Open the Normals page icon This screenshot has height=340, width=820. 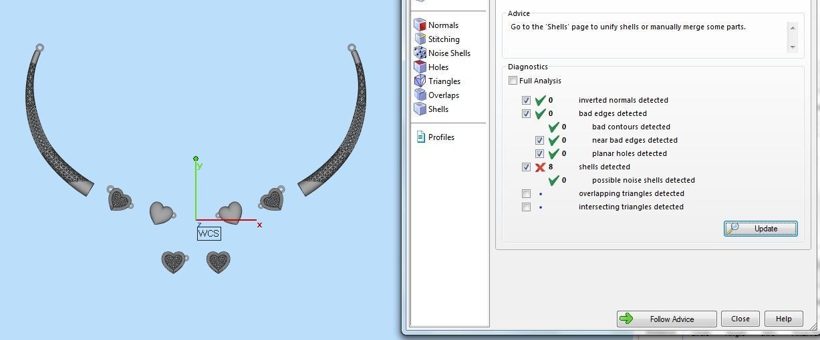[420, 25]
